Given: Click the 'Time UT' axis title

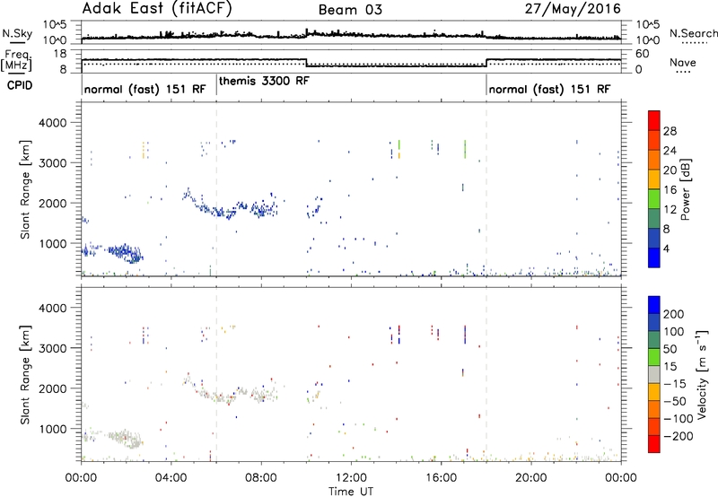Looking at the screenshot, I should pyautogui.click(x=351, y=492).
